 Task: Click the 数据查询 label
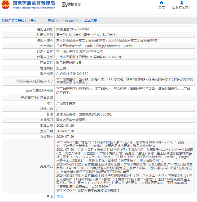pos(74,4)
